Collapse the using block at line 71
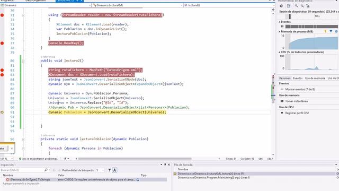 (x=23, y=15)
